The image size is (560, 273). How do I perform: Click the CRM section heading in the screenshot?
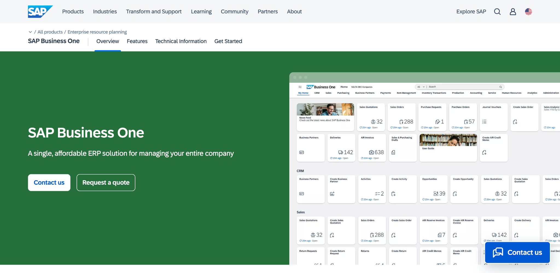click(300, 171)
